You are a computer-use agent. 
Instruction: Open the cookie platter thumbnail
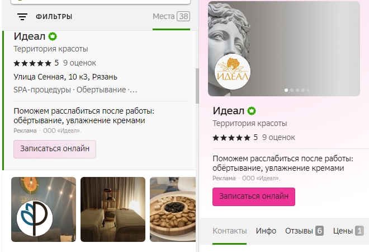tap(173, 209)
